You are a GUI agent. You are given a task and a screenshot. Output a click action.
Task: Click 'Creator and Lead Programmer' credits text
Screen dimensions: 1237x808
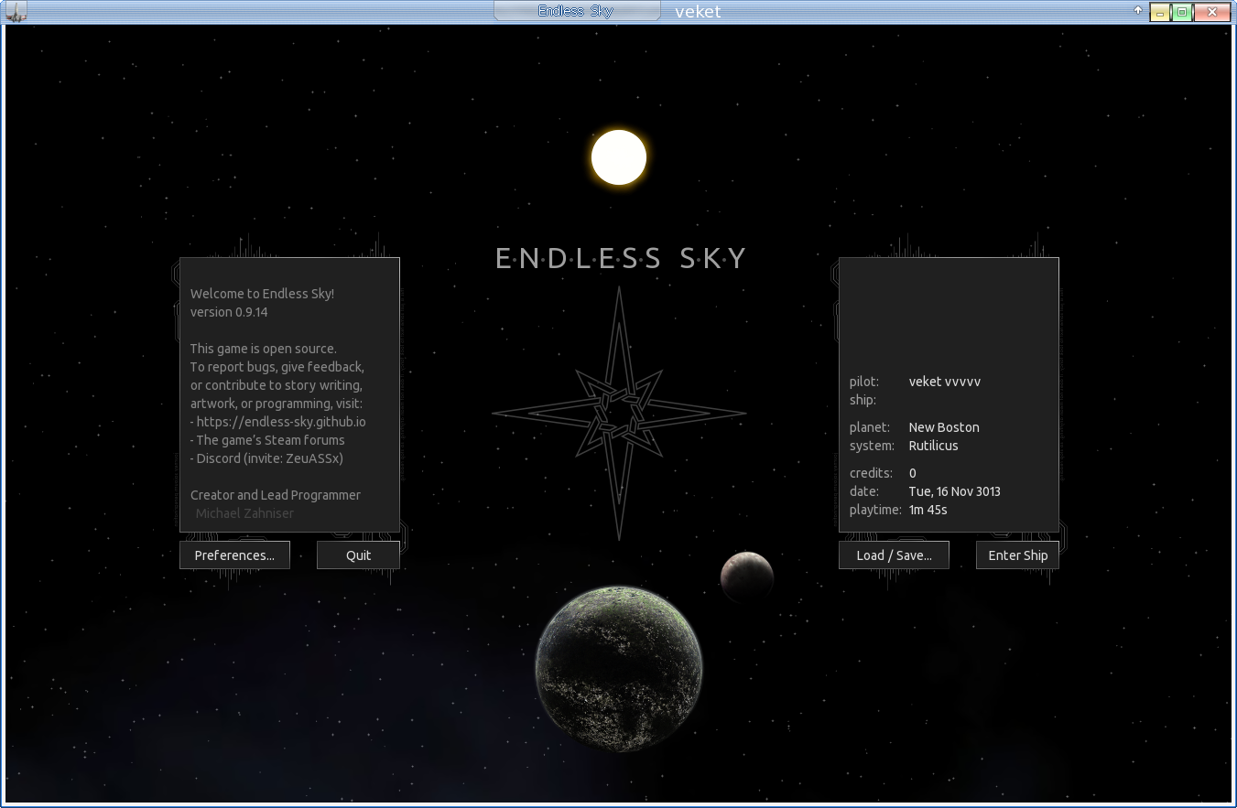[x=276, y=495]
